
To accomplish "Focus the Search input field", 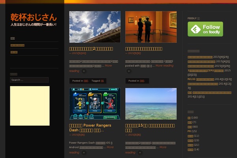I will pos(29,80).
